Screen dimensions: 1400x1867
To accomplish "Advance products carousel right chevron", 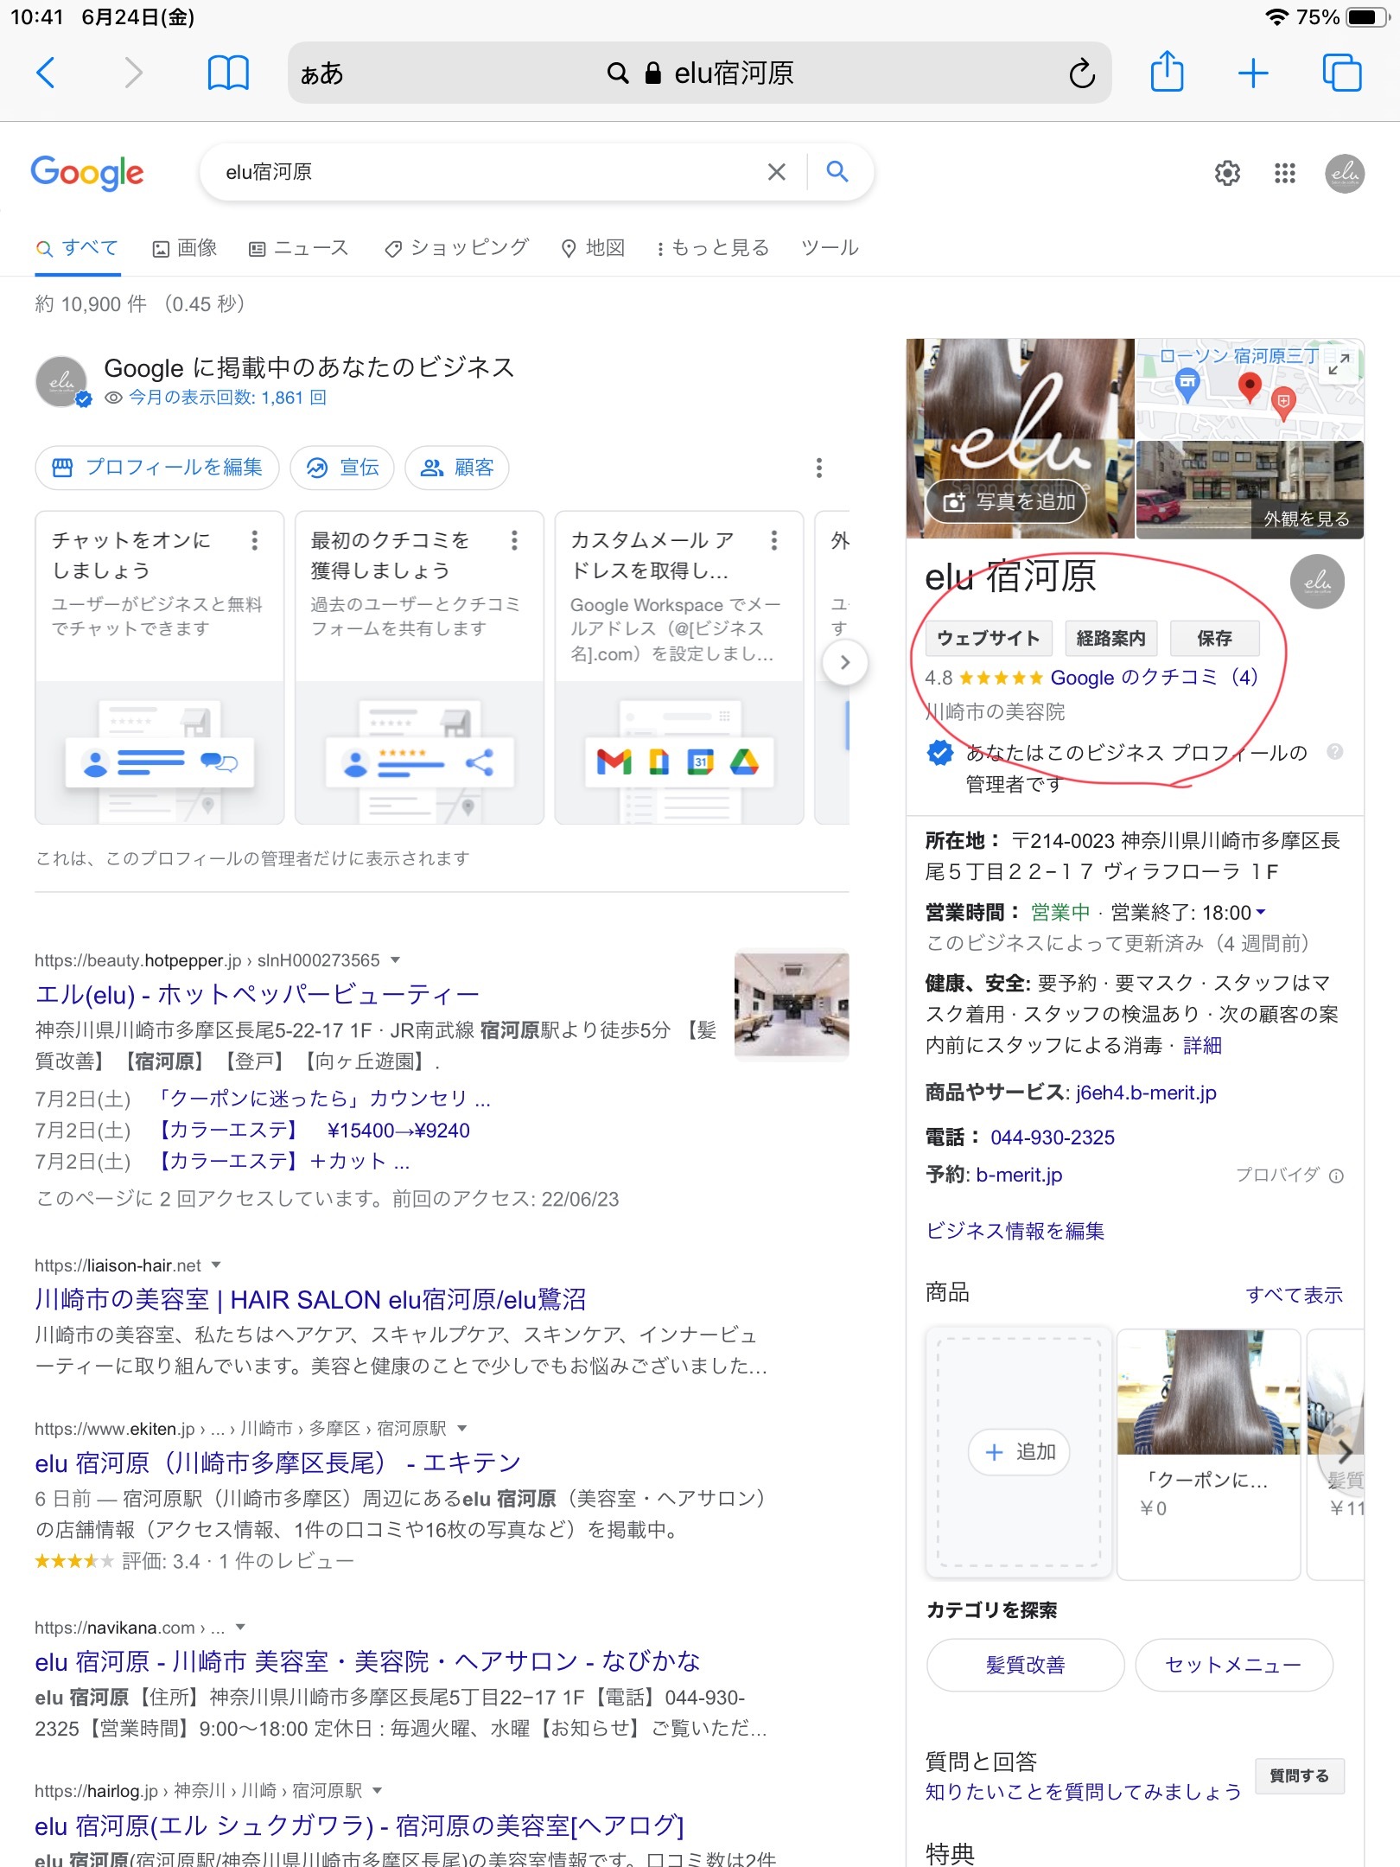I will [1345, 1451].
